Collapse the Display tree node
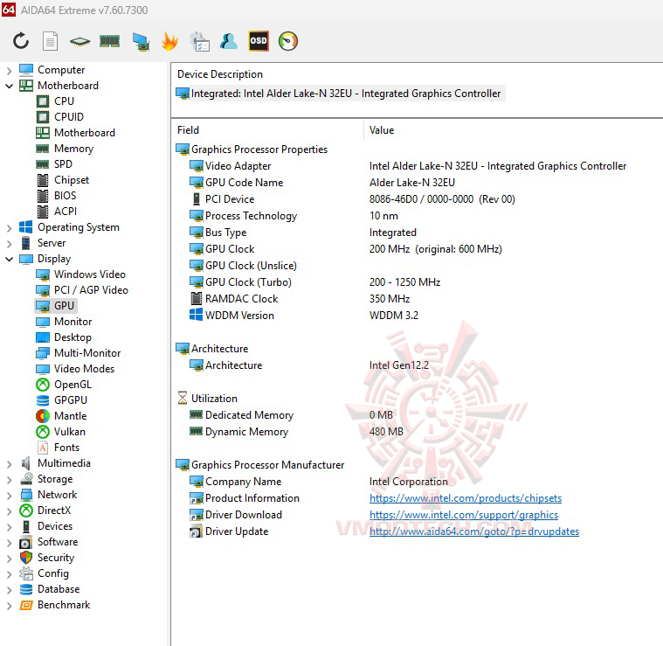This screenshot has width=663, height=646. tap(9, 259)
